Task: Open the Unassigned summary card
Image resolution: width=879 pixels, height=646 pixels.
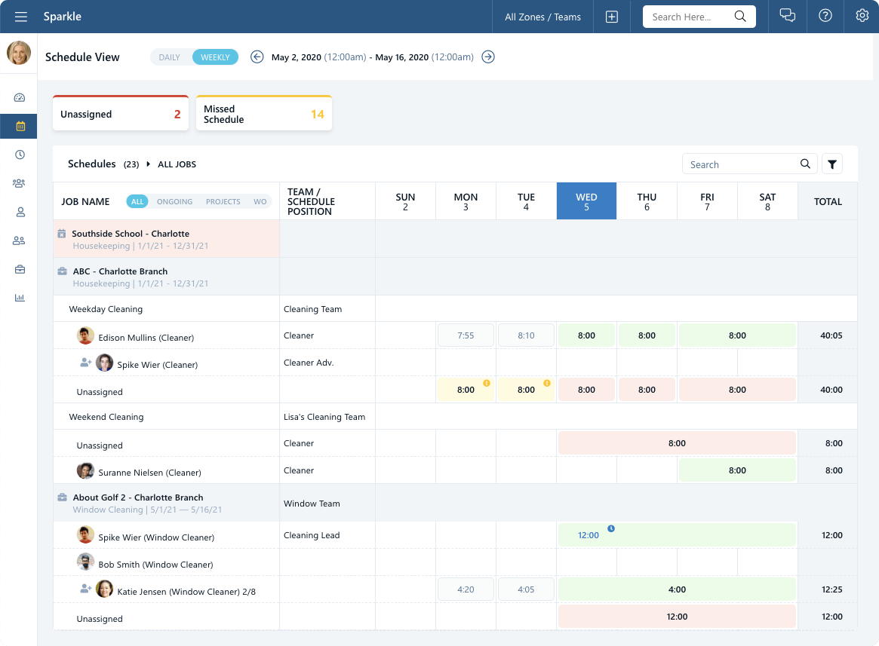Action: coord(121,115)
